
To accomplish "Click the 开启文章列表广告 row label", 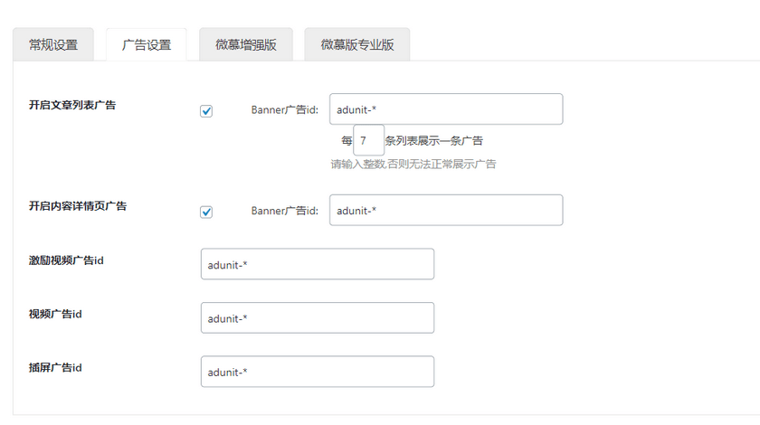I will 72,105.
